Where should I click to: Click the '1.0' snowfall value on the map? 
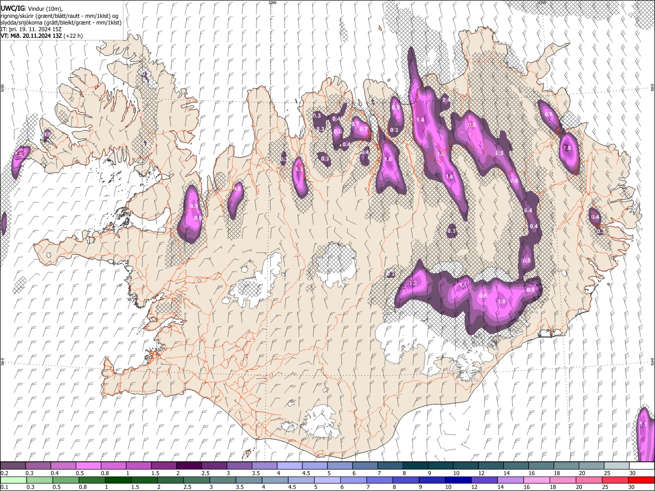[x=501, y=302]
